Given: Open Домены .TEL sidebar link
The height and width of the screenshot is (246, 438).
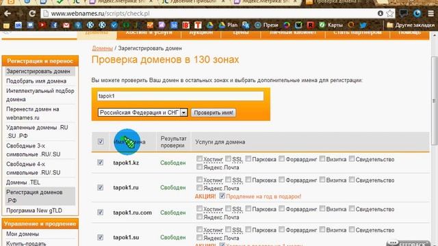Looking at the screenshot, I should pos(23,182).
